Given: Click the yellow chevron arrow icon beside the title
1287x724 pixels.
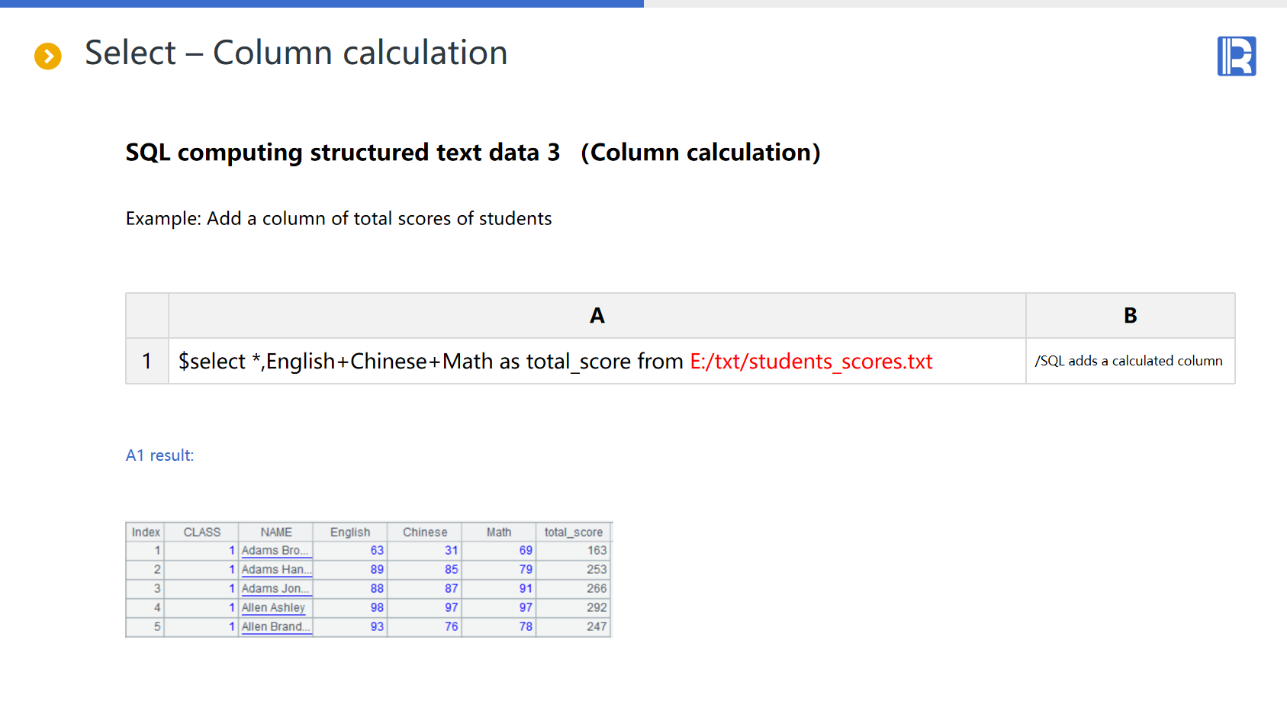Looking at the screenshot, I should [x=48, y=56].
